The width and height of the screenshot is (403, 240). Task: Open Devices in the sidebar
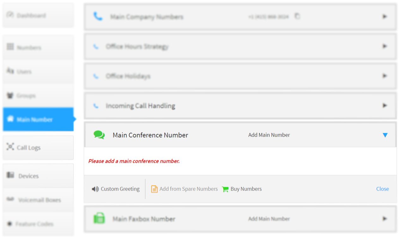[x=38, y=176]
